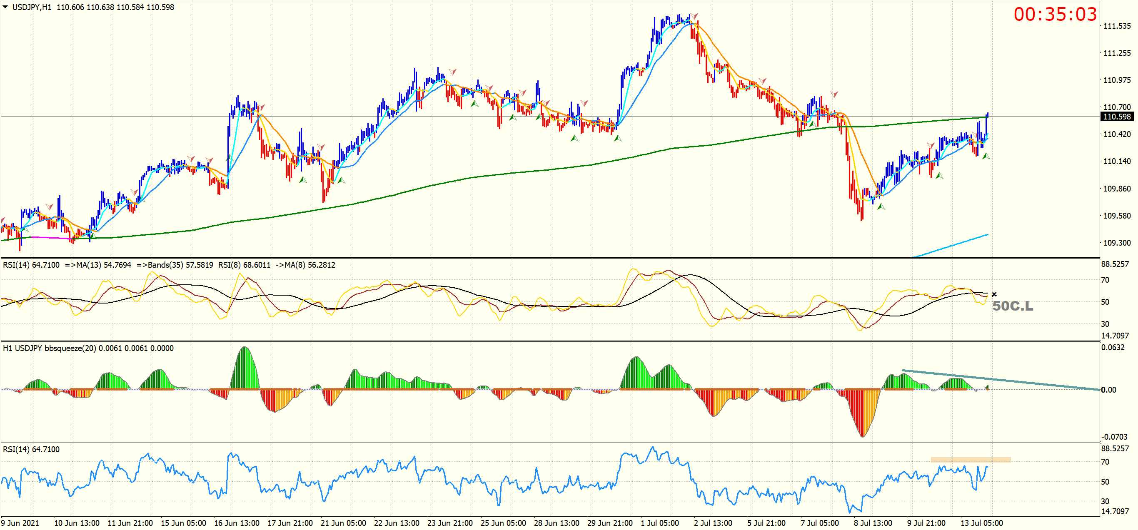Image resolution: width=1138 pixels, height=530 pixels.
Task: Click the RSI(14) 64.7100 label in bottom panel
Action: coord(31,449)
